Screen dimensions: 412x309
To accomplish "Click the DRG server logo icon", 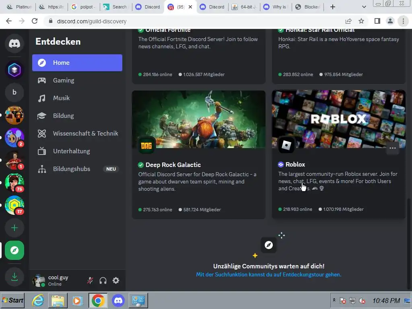I will 146,145.
